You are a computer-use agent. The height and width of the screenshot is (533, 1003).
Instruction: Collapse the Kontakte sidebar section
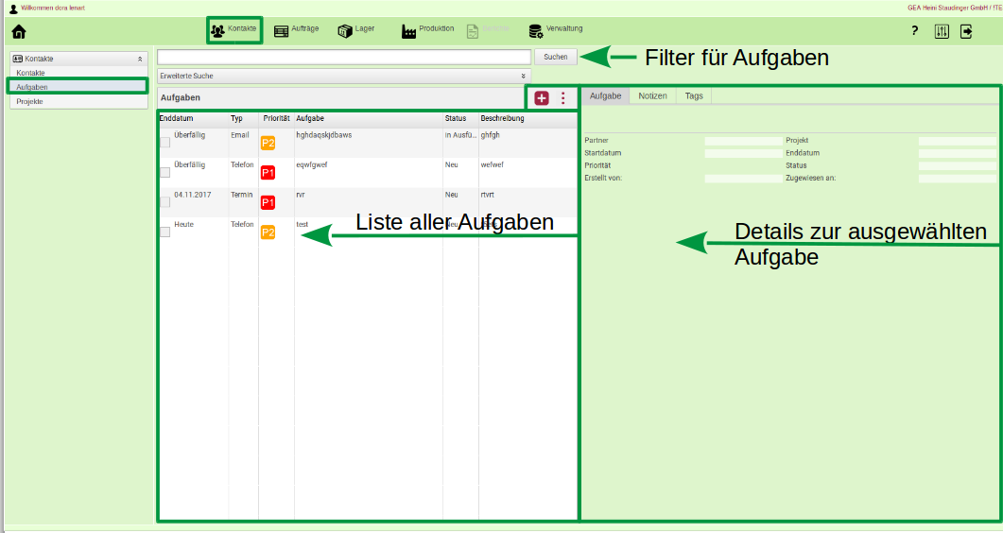140,59
